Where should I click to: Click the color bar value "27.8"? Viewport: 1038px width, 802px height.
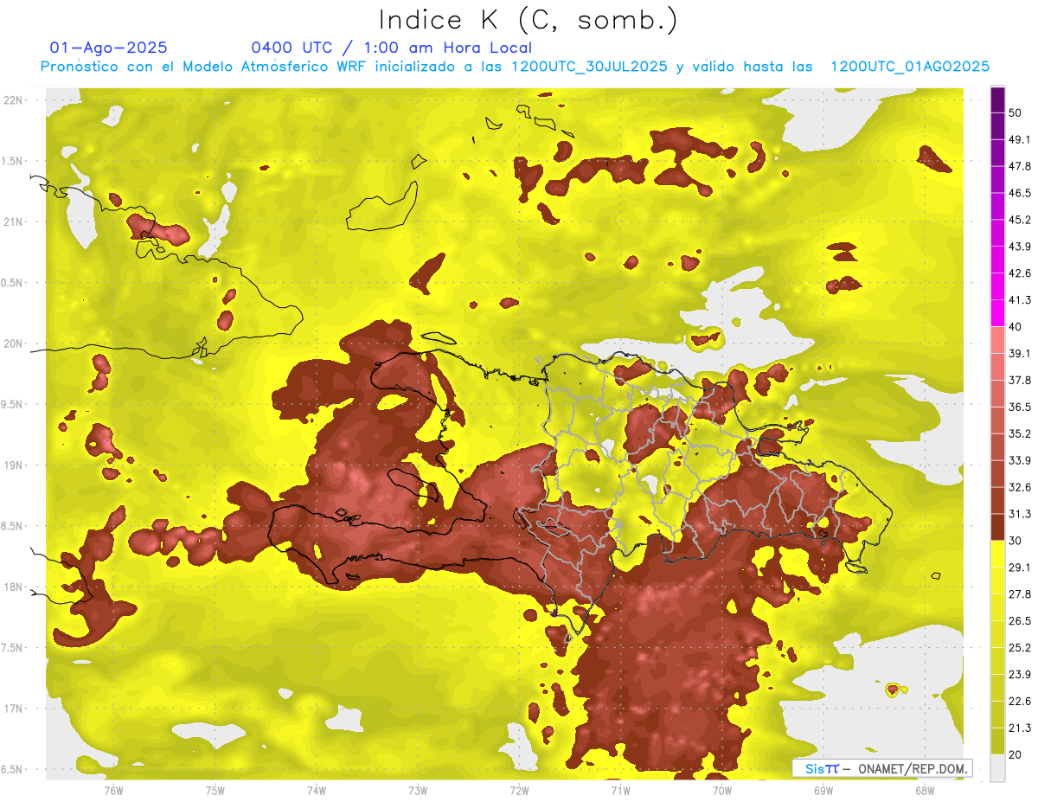point(1019,594)
